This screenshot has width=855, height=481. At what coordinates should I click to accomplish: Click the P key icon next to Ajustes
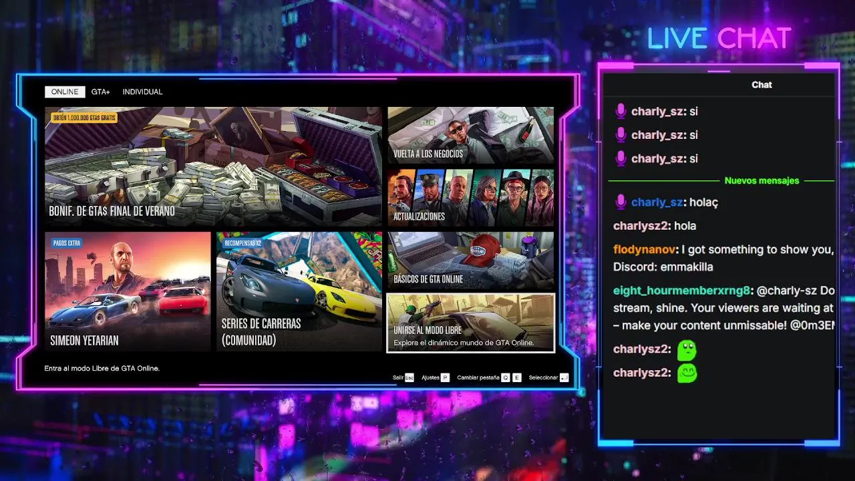tap(445, 377)
